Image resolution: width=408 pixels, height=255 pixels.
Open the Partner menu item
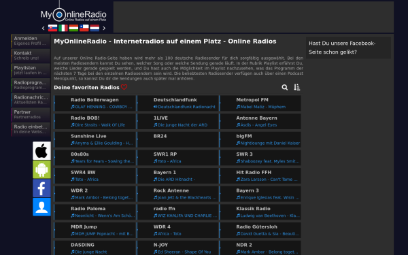31,114
